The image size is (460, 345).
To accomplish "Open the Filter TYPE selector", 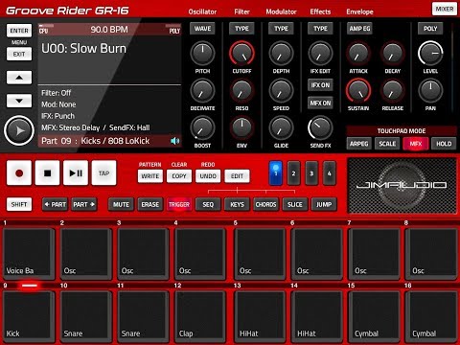I will [241, 29].
